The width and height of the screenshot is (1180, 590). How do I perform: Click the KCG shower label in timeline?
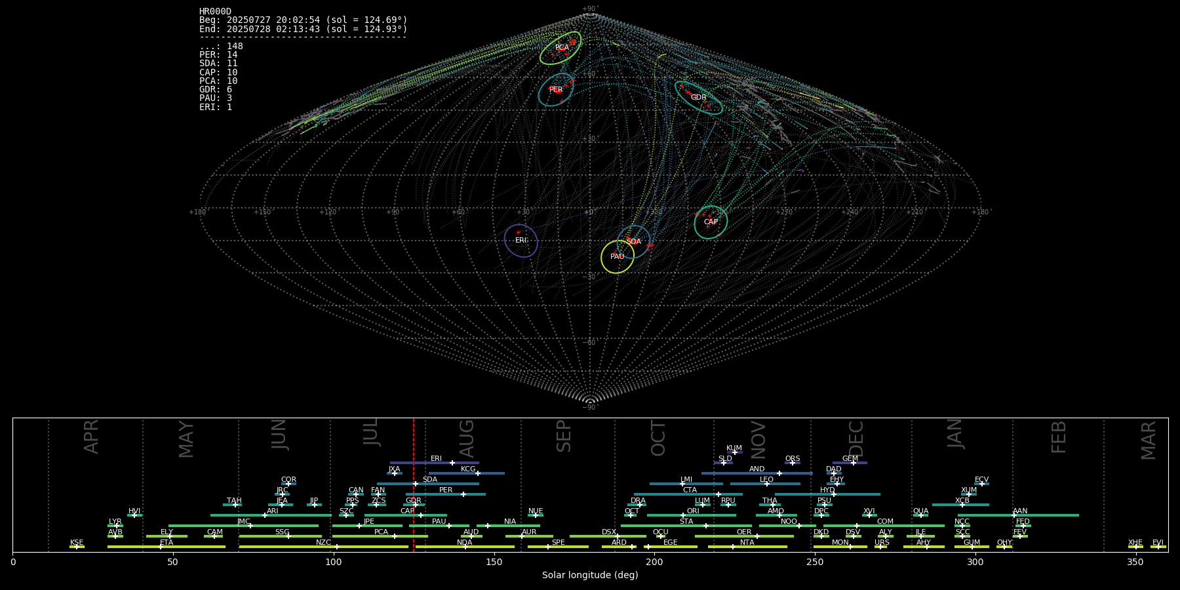click(468, 469)
